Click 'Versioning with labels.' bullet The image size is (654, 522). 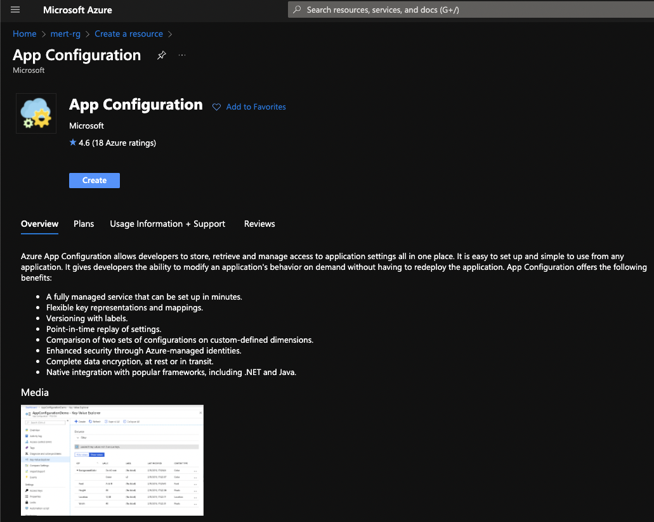click(x=87, y=318)
